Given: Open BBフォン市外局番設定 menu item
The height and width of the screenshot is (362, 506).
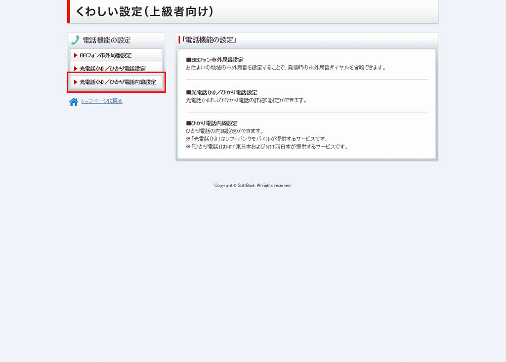Looking at the screenshot, I should click(x=116, y=55).
